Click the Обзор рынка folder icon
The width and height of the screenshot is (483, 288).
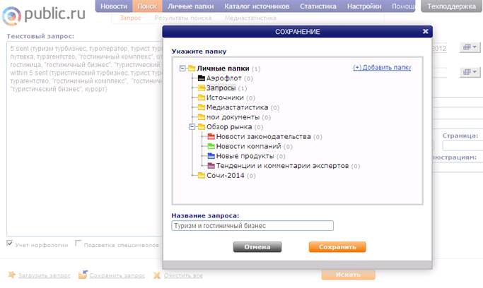click(202, 127)
